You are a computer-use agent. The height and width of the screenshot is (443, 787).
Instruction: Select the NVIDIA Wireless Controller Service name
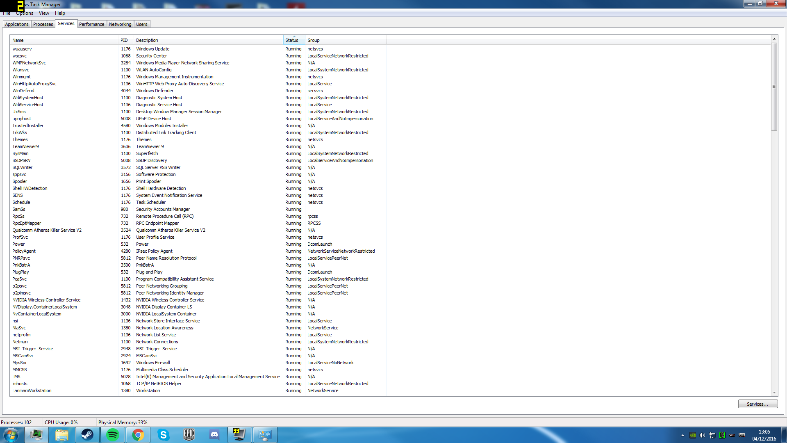46,300
